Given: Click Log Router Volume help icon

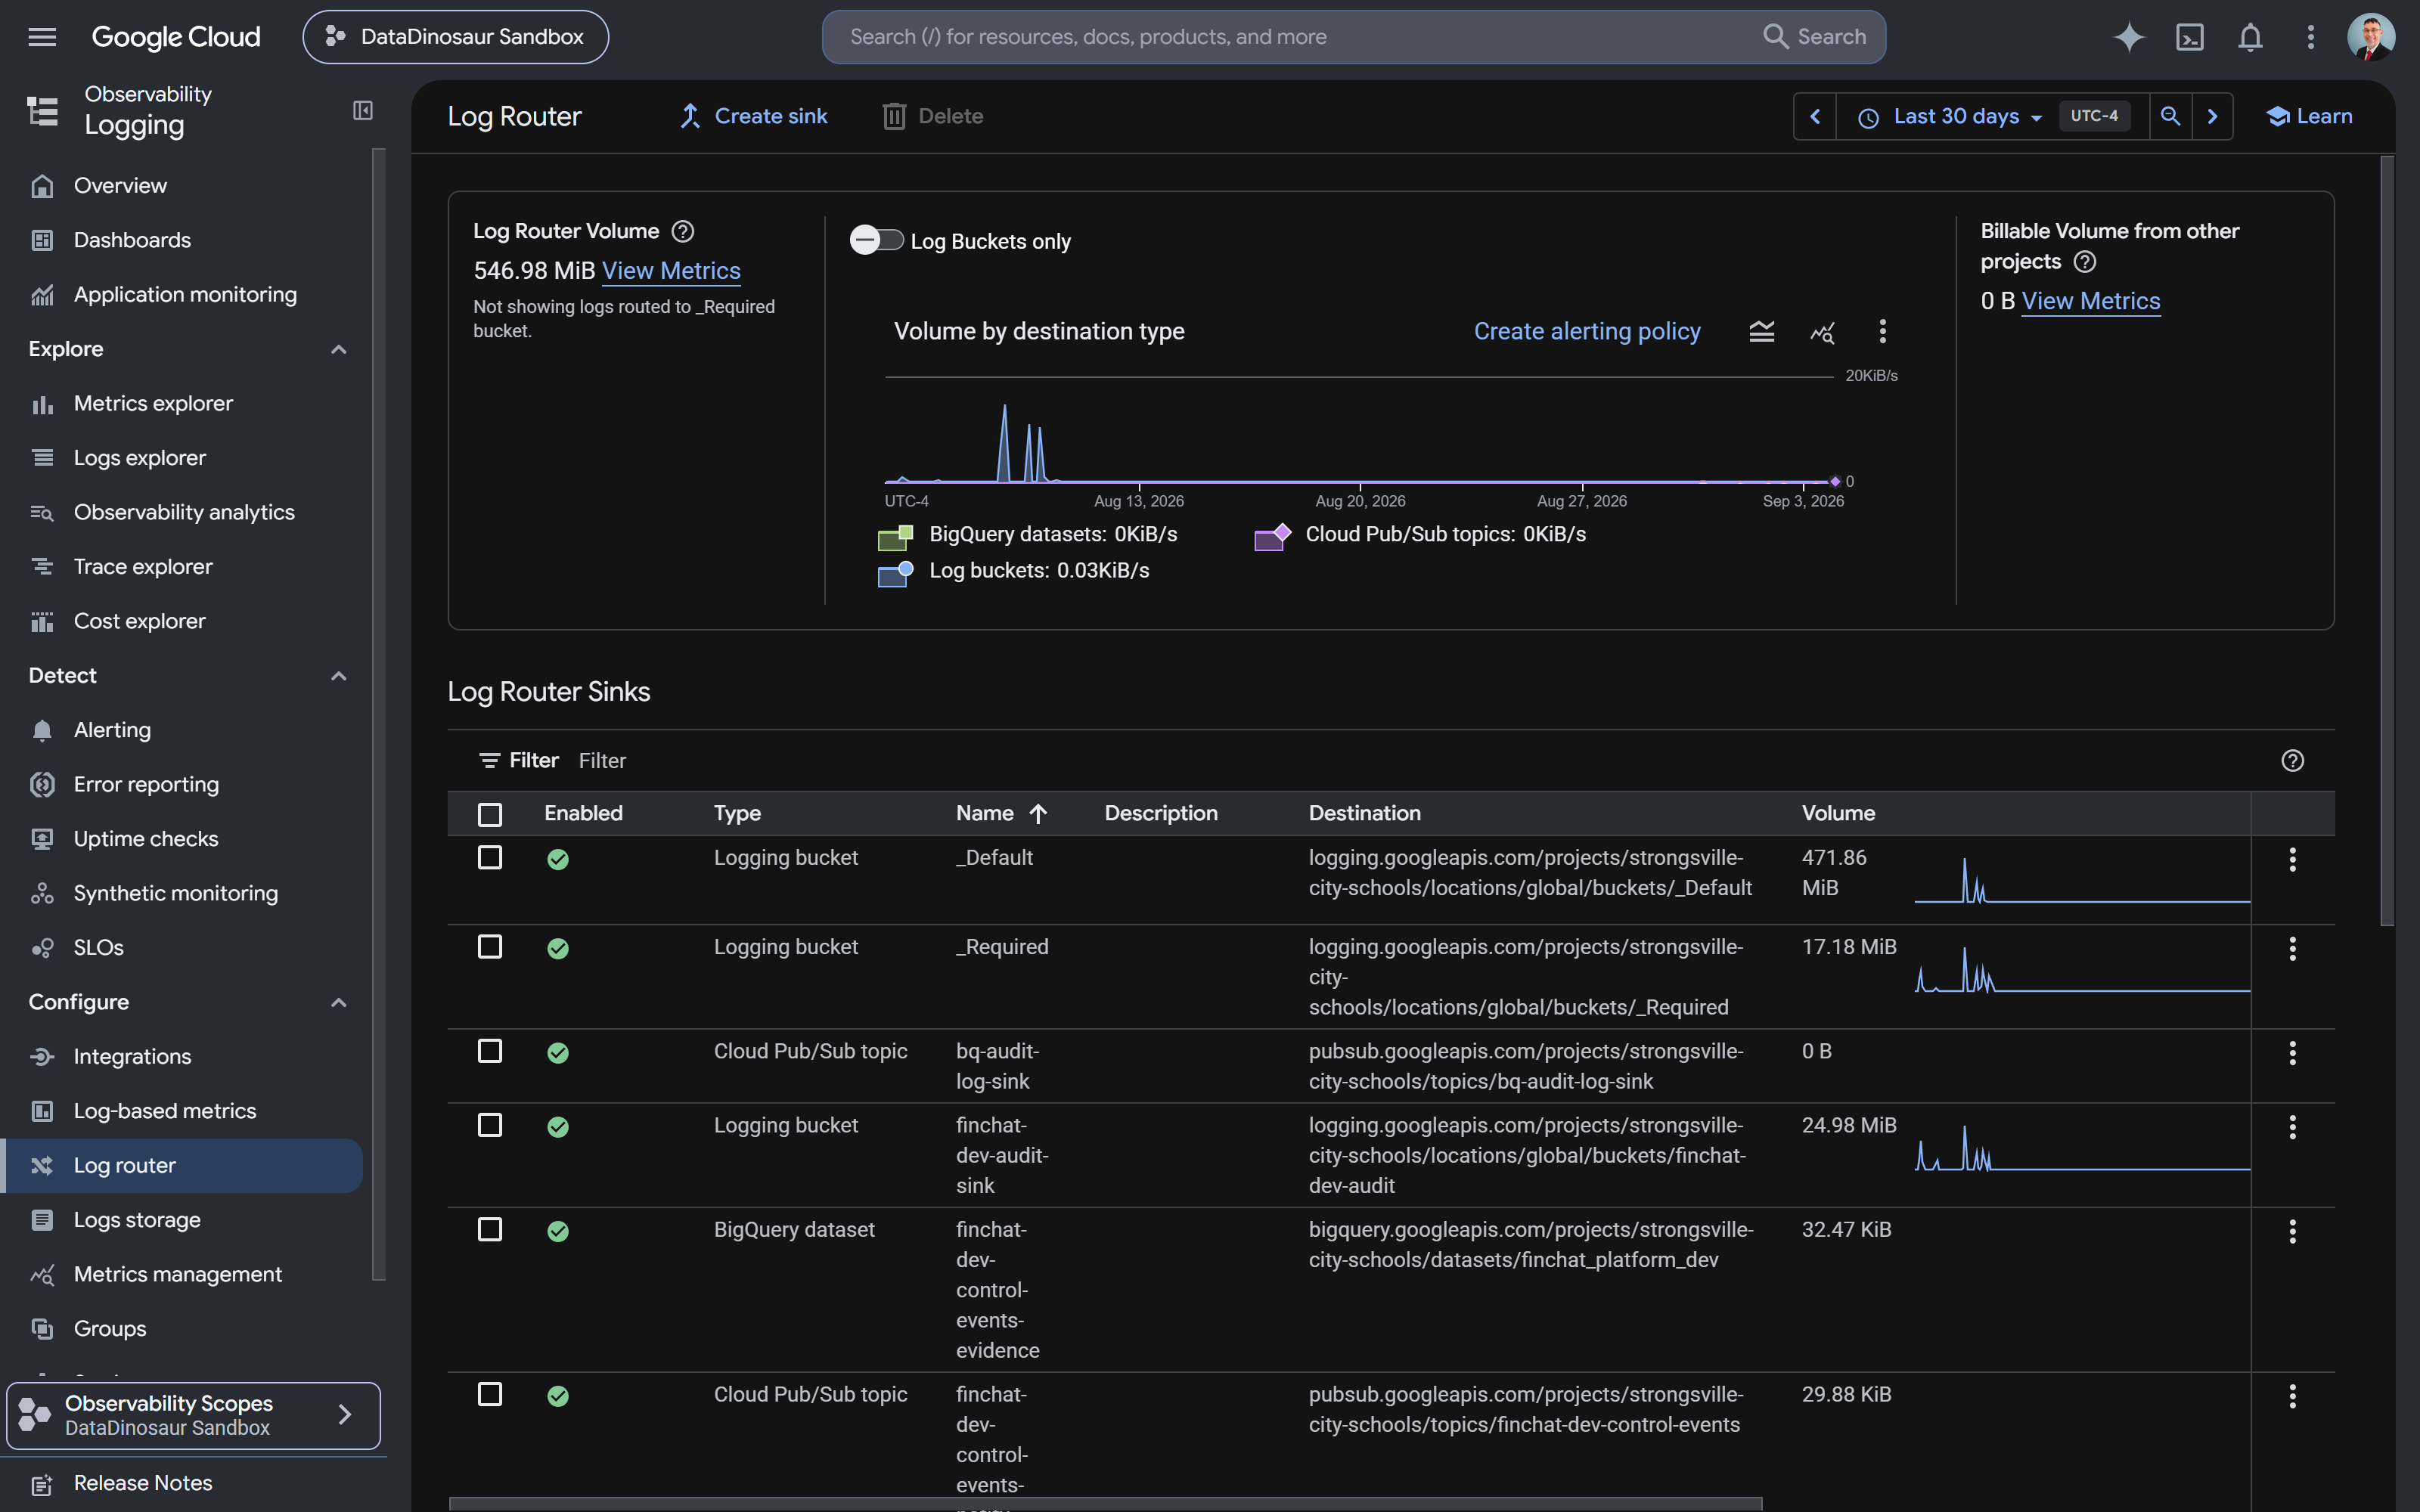Looking at the screenshot, I should point(683,231).
